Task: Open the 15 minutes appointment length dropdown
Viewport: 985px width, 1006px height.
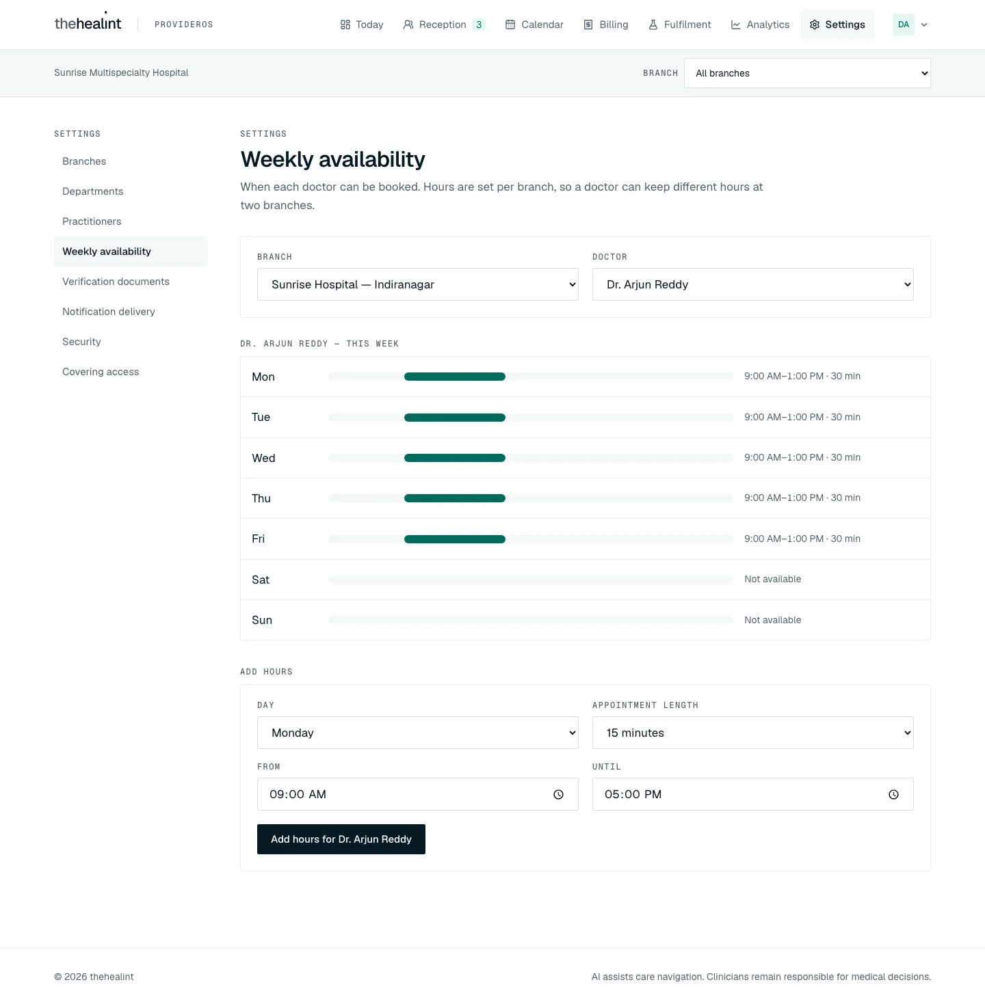Action: (x=753, y=733)
